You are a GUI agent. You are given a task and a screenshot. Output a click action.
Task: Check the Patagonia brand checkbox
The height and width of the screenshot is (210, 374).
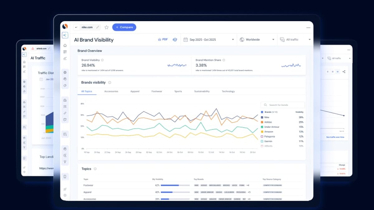pyautogui.click(x=261, y=137)
